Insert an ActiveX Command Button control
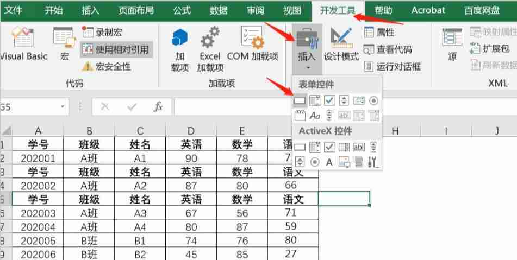Viewport: 517px width, 260px height. click(x=300, y=147)
